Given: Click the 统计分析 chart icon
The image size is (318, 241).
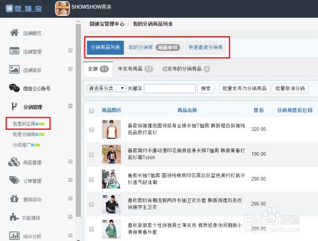Looking at the screenshot, I should [14, 235].
